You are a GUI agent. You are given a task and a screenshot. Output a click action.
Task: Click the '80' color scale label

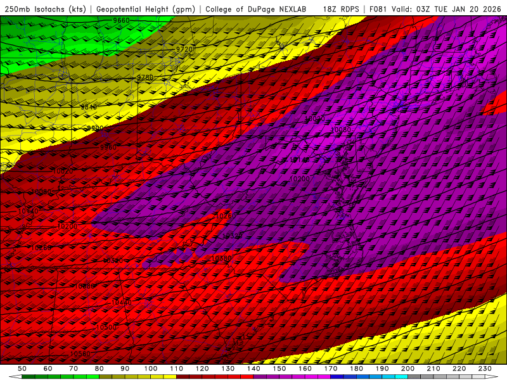(x=99, y=369)
